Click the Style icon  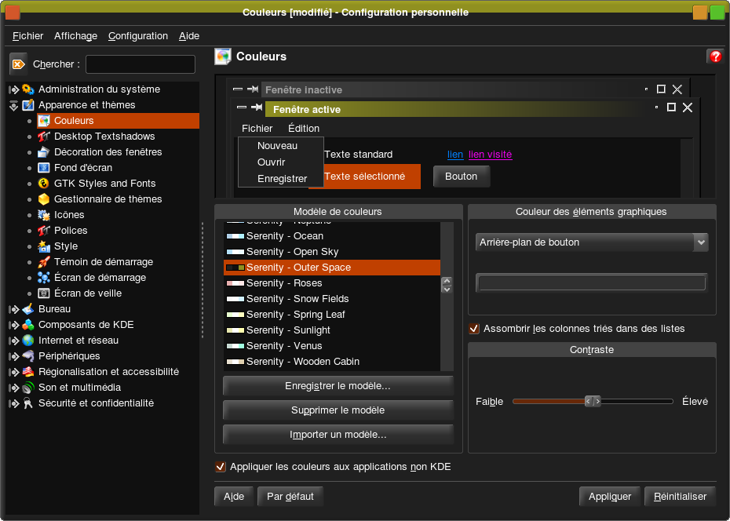pyautogui.click(x=44, y=246)
